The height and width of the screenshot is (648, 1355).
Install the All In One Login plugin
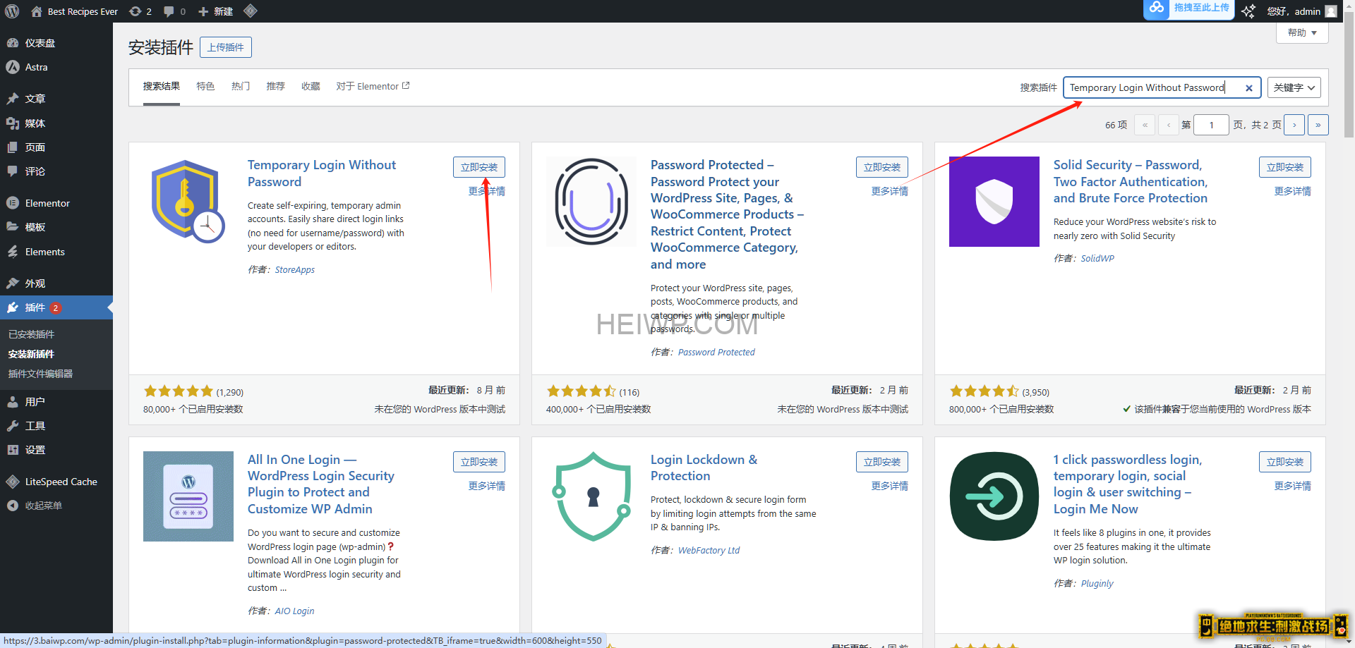pos(479,462)
